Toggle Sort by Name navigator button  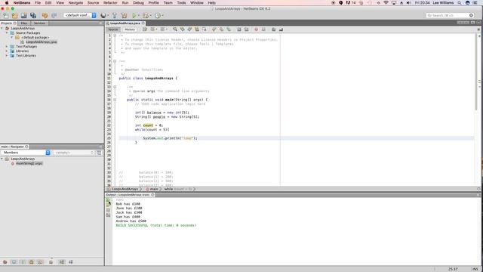62,262
